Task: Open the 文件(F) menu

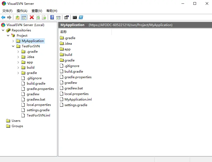Action: click(7, 11)
